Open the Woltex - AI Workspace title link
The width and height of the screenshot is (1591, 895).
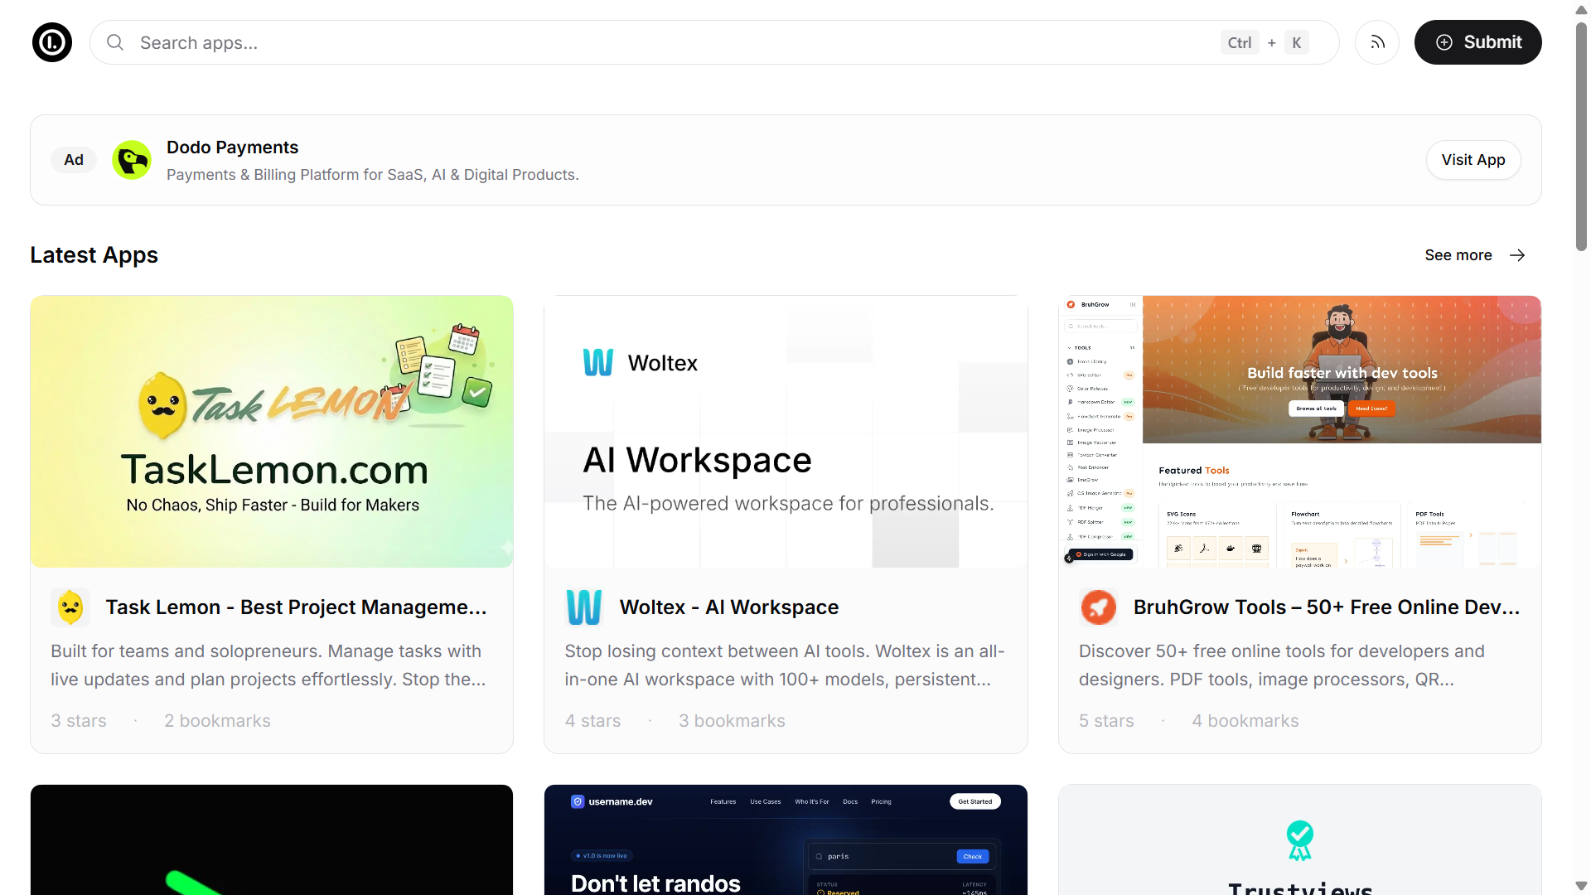pyautogui.click(x=728, y=607)
